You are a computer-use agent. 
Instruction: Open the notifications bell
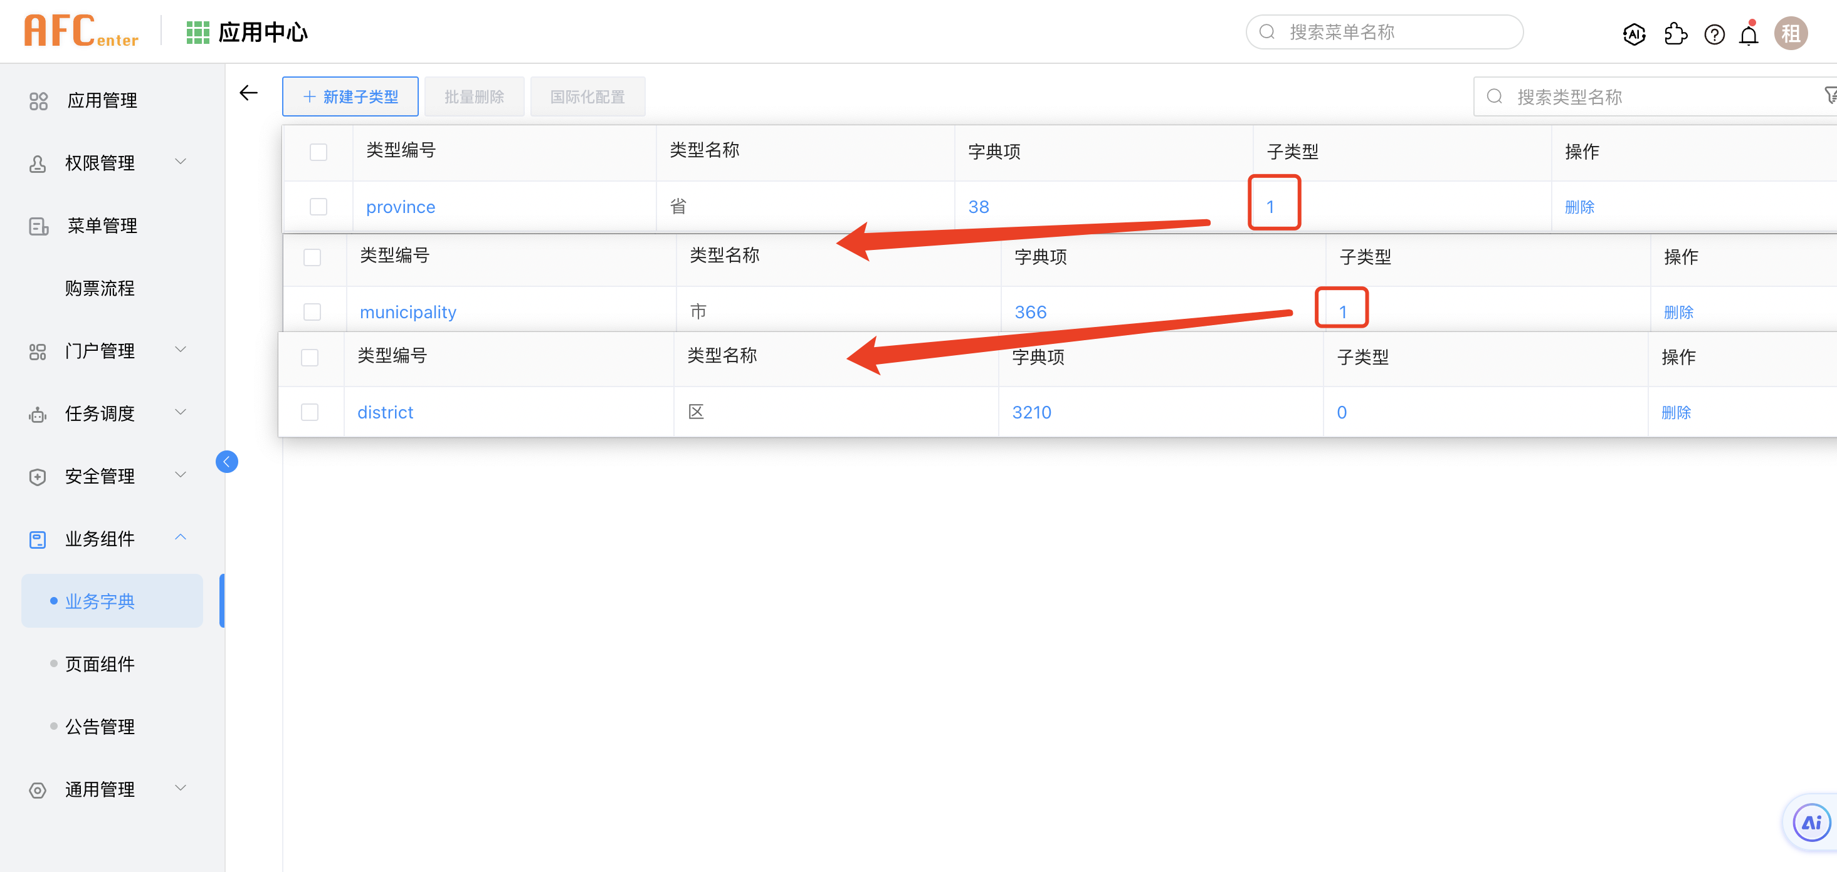[x=1749, y=34]
